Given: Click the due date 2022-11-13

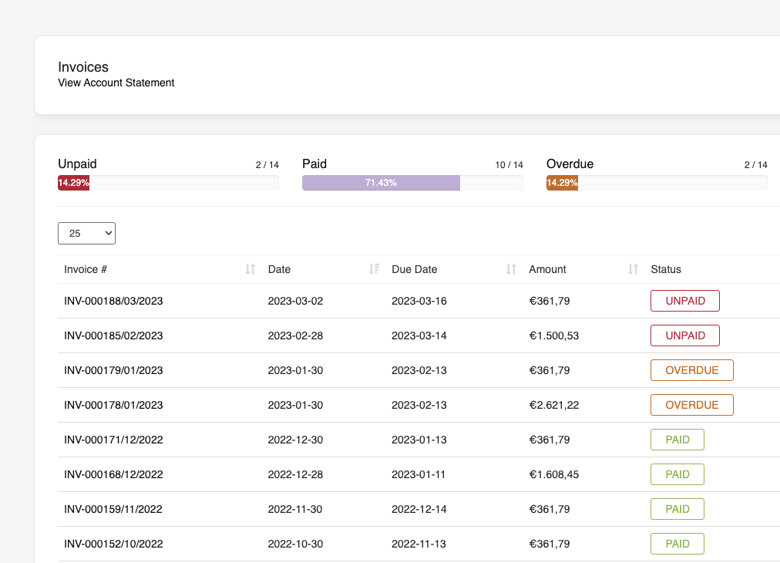Looking at the screenshot, I should click(419, 544).
